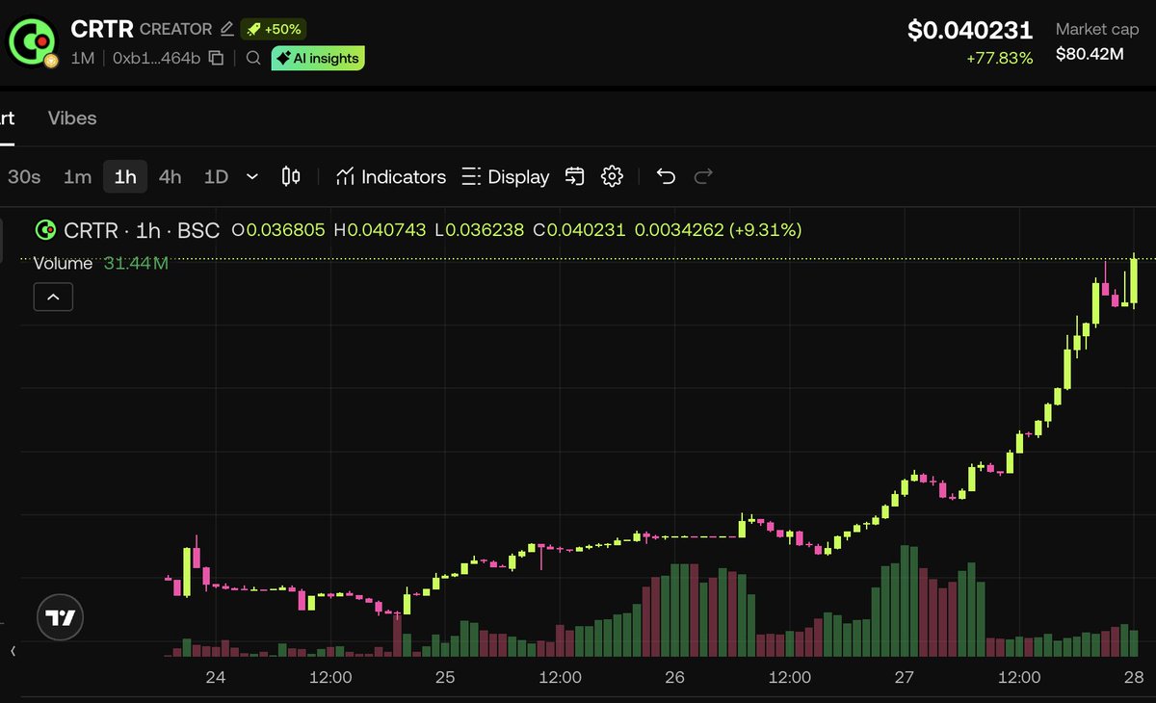Open candlestick chart type selector
This screenshot has width=1156, height=703.
click(x=291, y=176)
